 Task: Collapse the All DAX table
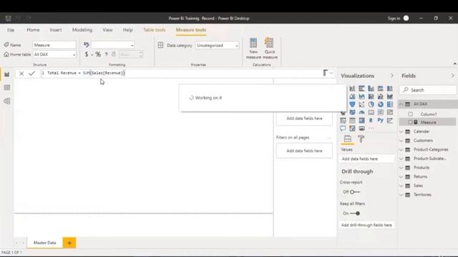[x=401, y=104]
